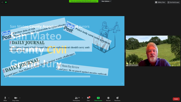Mute the microphone

[5, 99]
